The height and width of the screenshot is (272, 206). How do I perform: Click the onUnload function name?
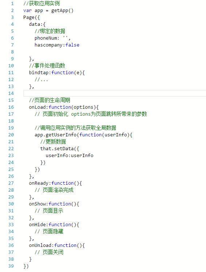click(40, 245)
